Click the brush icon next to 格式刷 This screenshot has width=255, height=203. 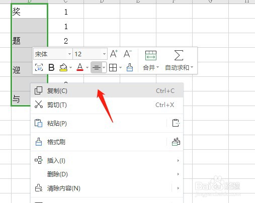coord(39,142)
